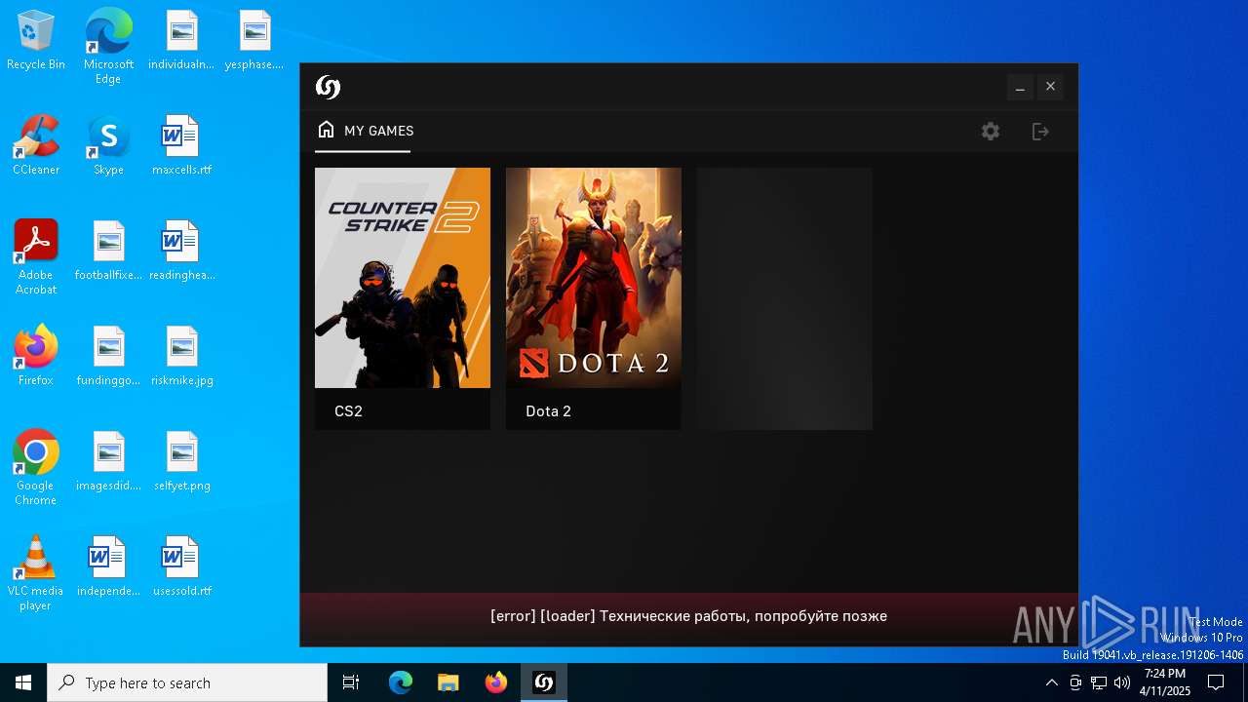
Task: Open the taskbar clock and date
Action: (1165, 682)
